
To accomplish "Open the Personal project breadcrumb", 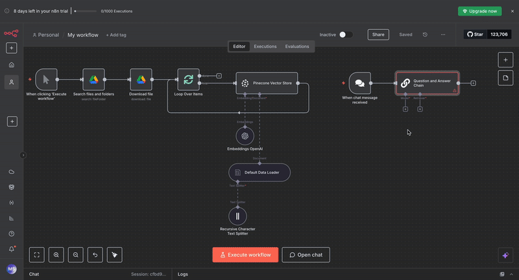I will [x=45, y=35].
